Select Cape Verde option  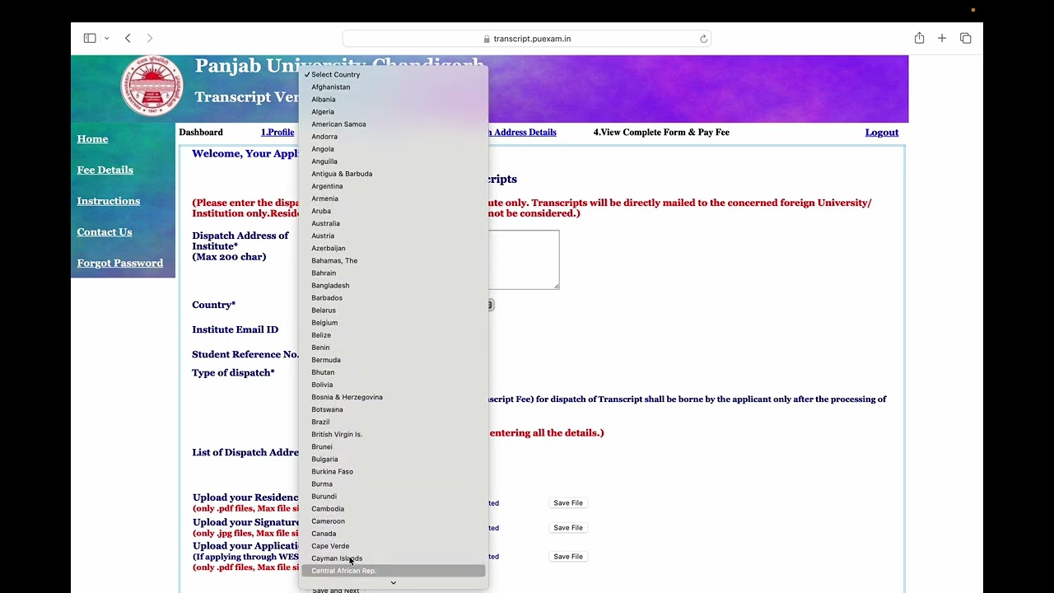[393, 546]
